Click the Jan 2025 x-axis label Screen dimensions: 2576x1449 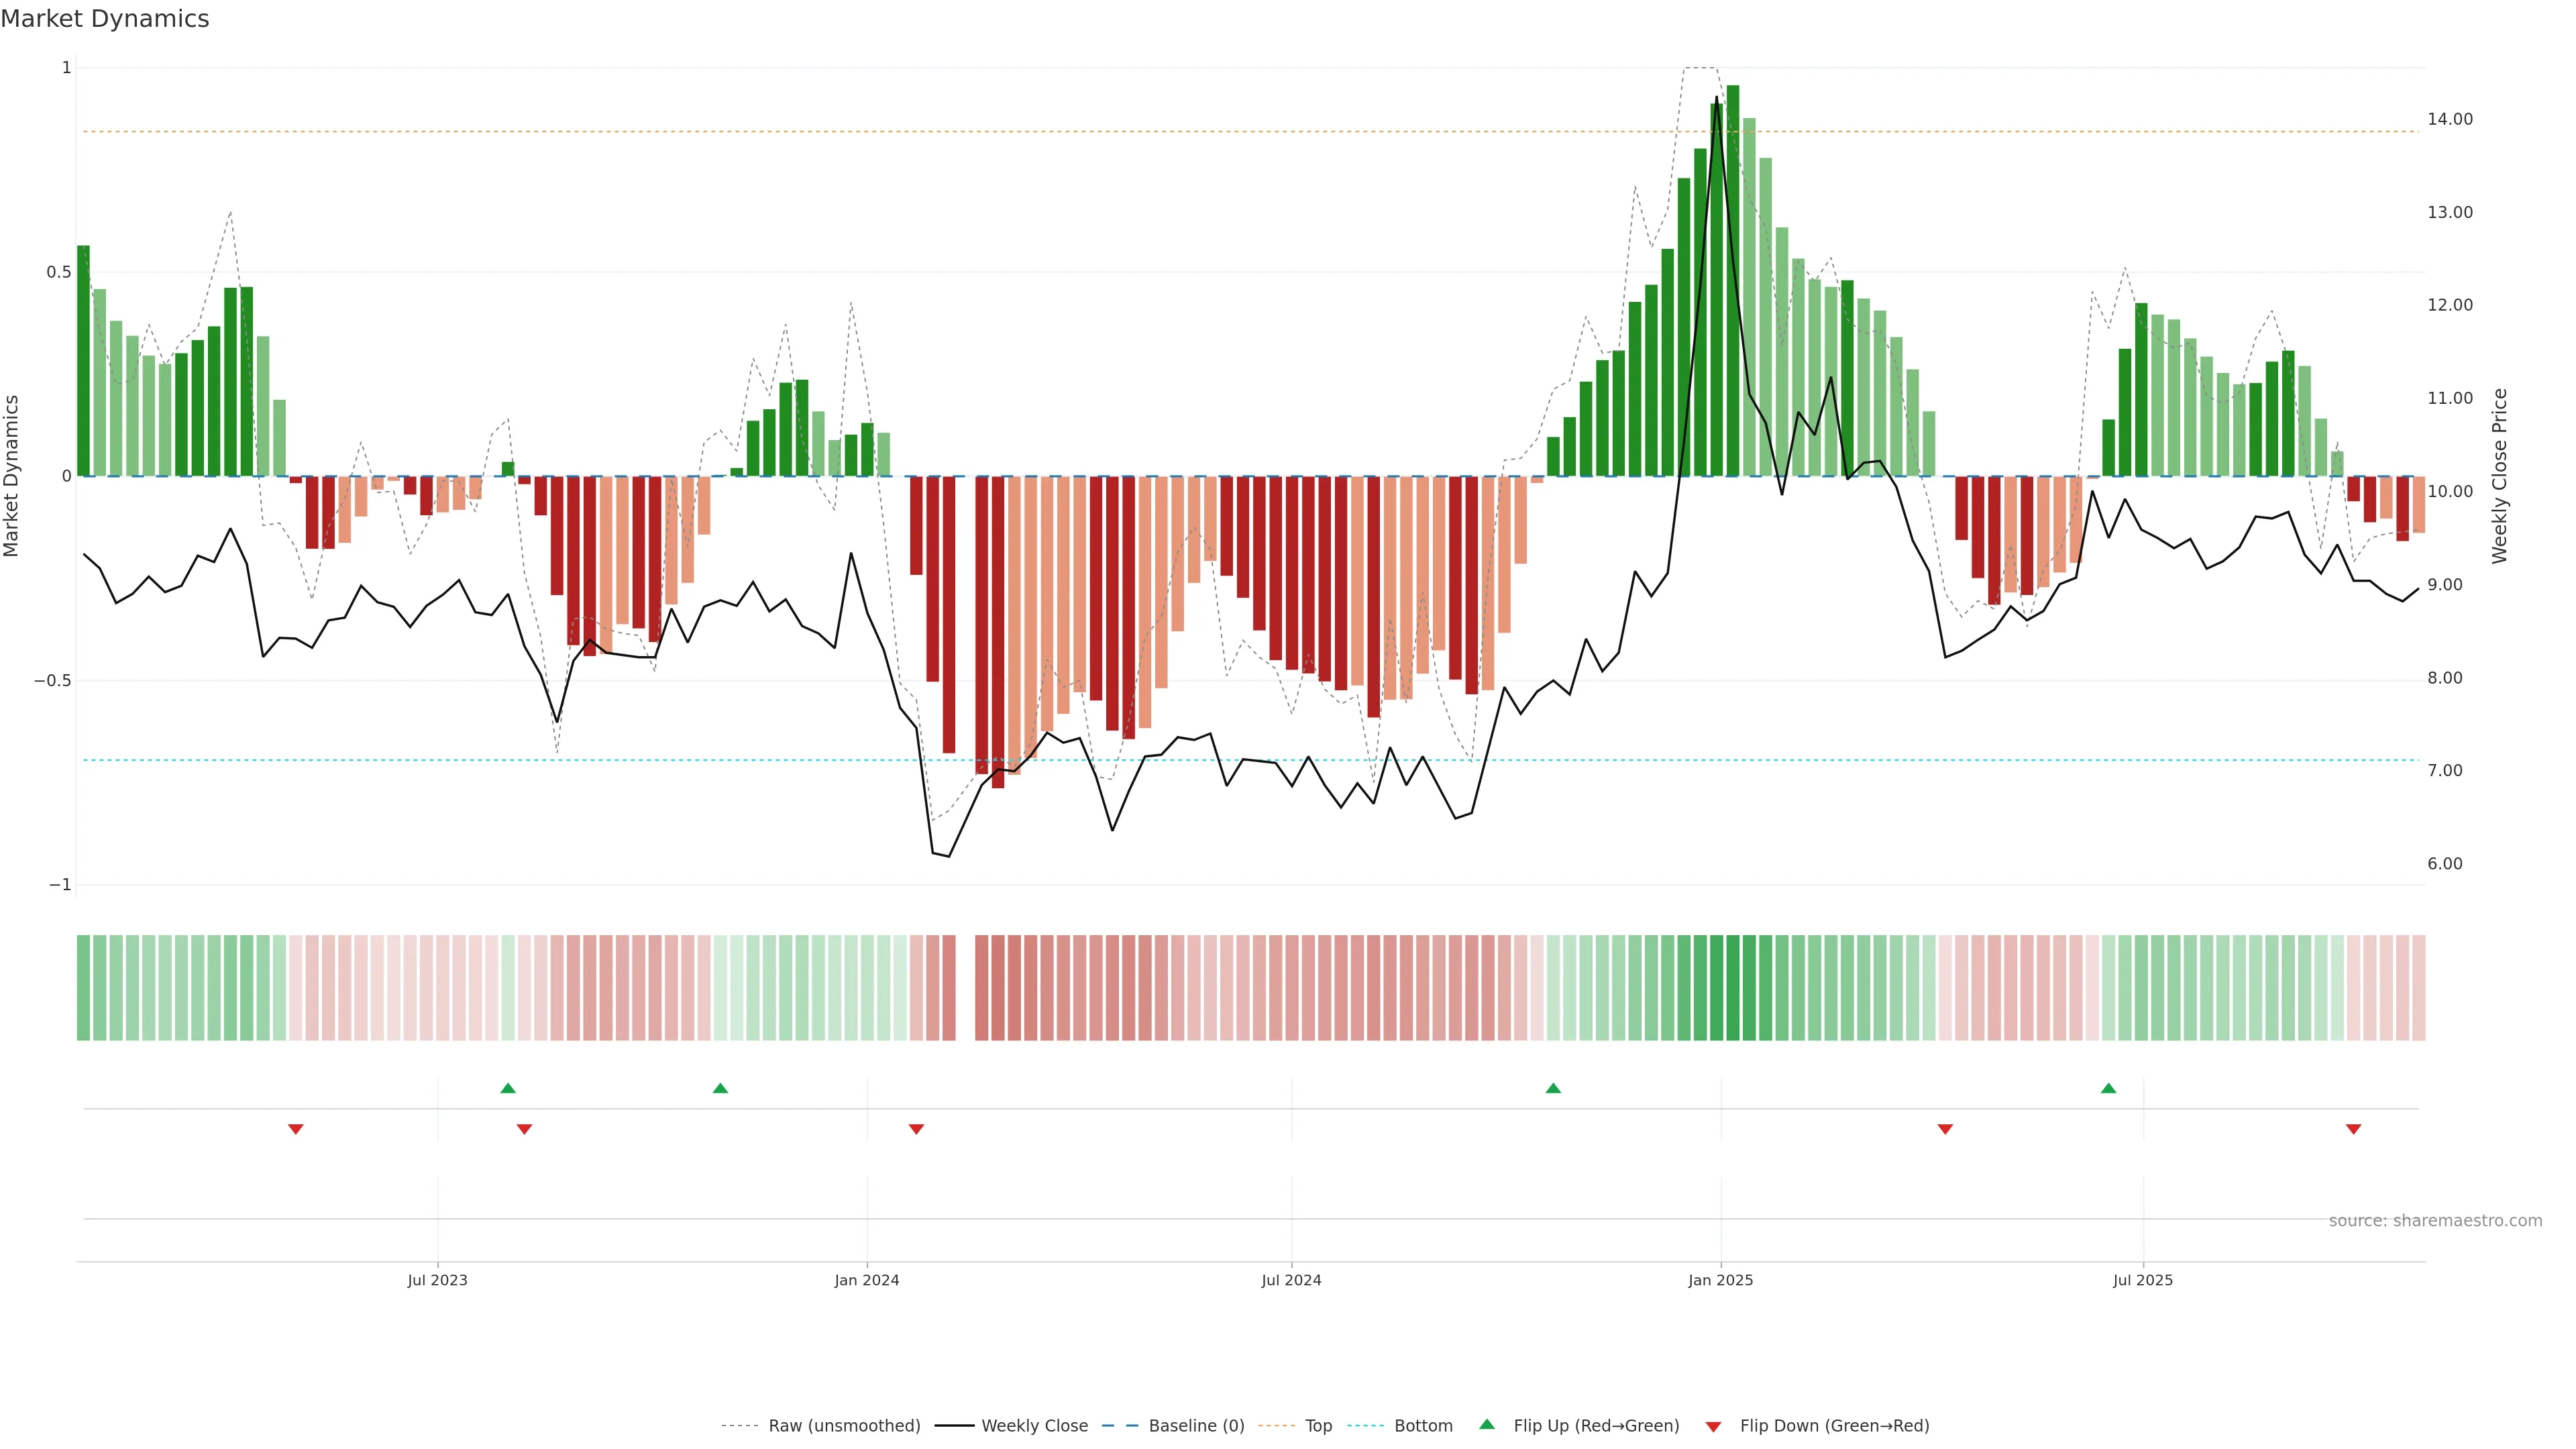tap(1720, 1280)
